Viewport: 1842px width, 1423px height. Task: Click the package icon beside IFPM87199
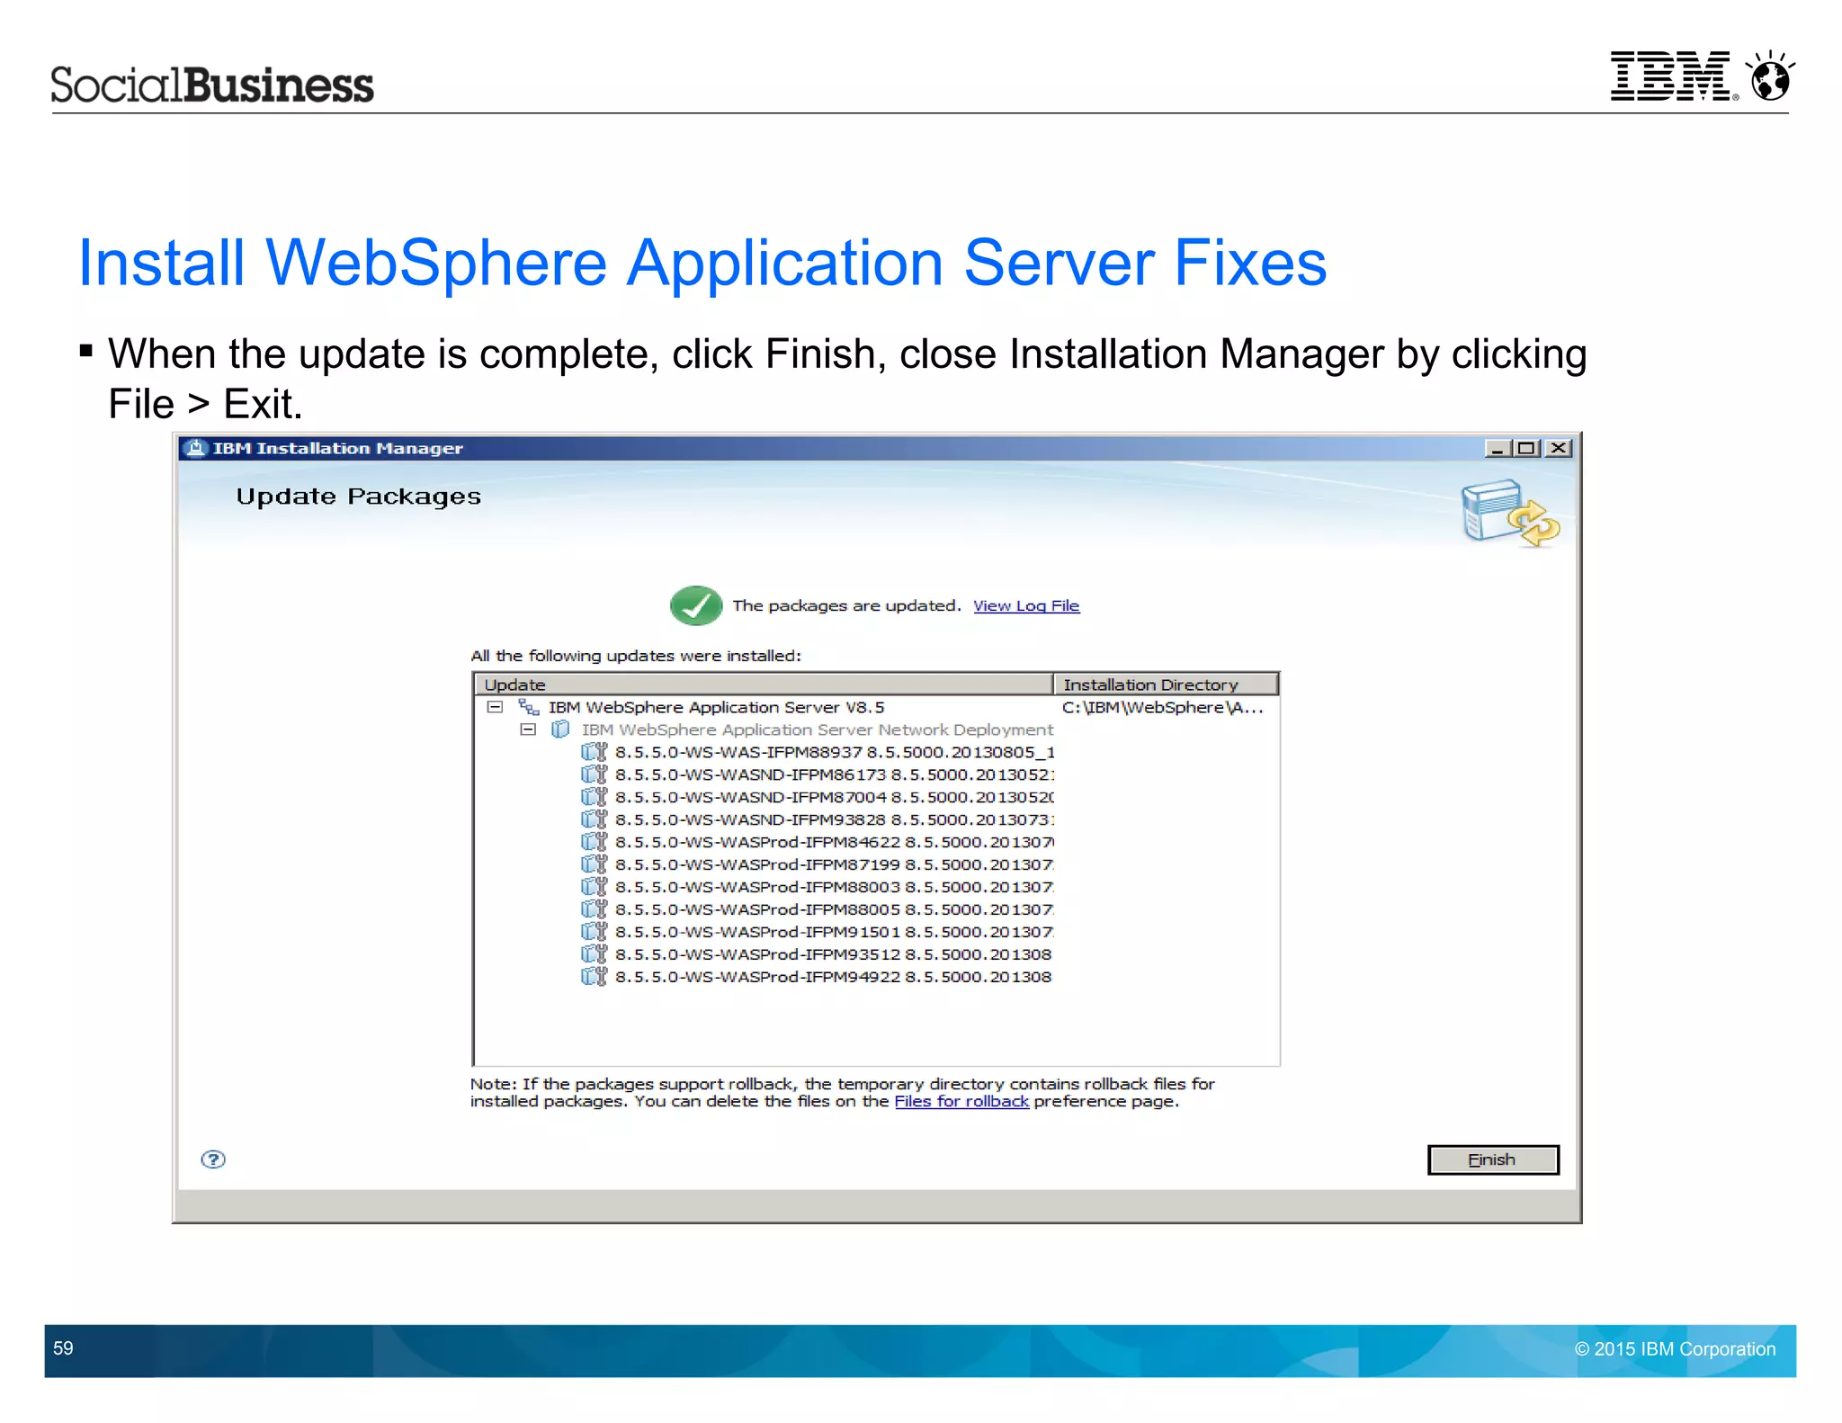[x=595, y=864]
